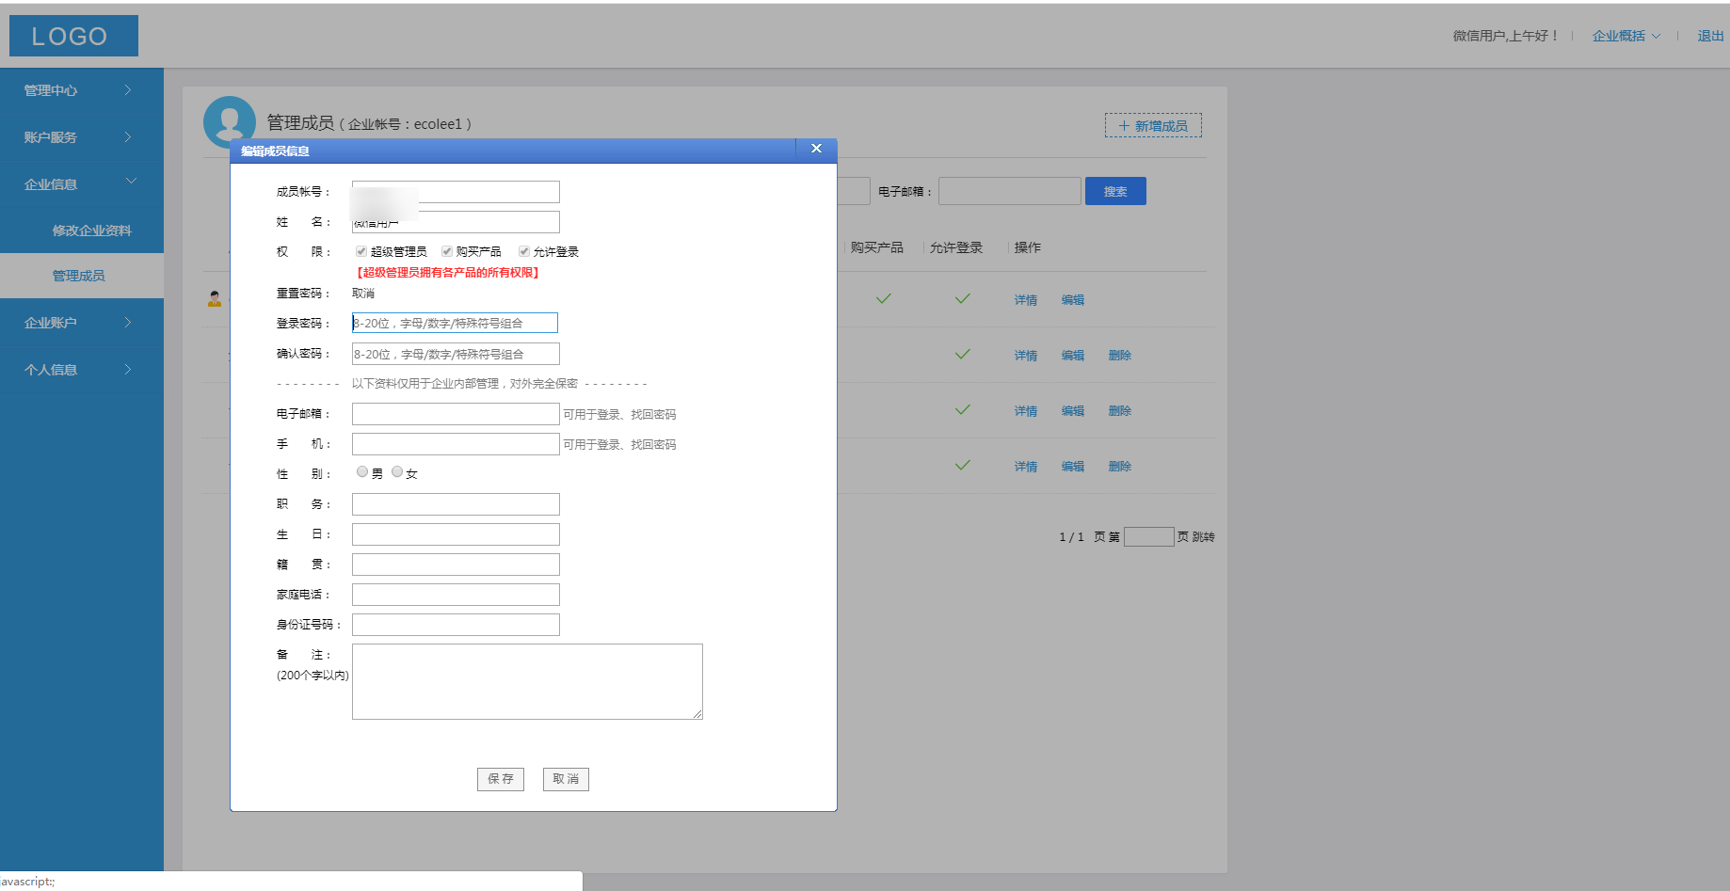The width and height of the screenshot is (1730, 891).
Task: Click the 备注 remarks text area
Action: coord(527,681)
